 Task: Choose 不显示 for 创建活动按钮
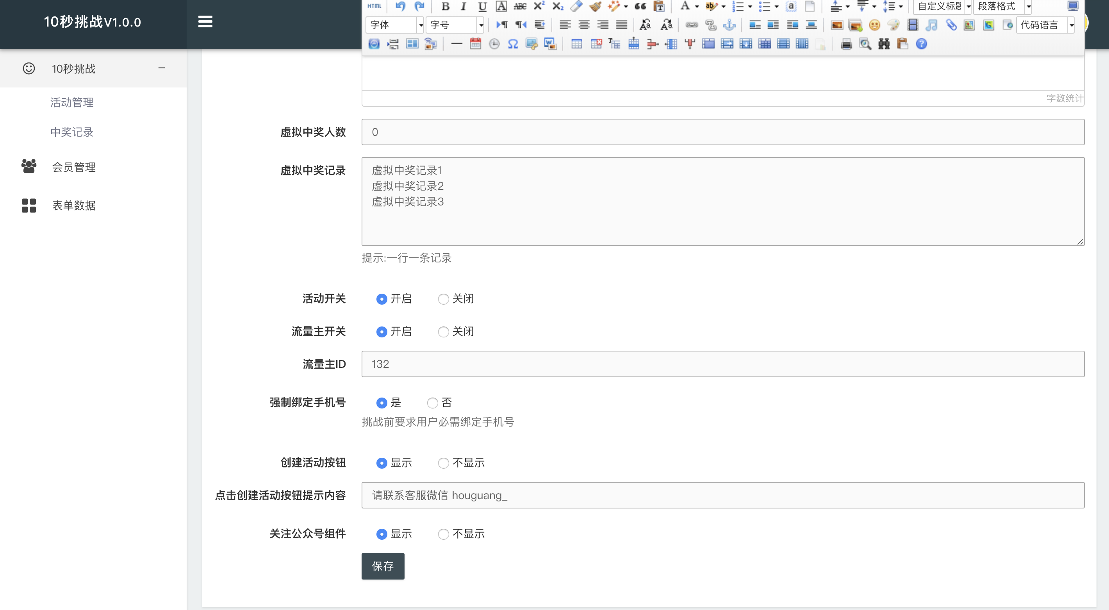click(443, 463)
